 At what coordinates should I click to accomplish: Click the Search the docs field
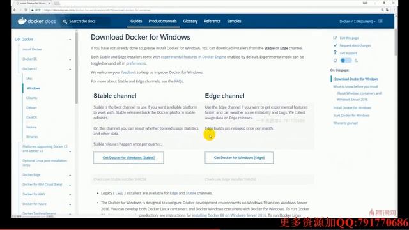[x=86, y=21]
